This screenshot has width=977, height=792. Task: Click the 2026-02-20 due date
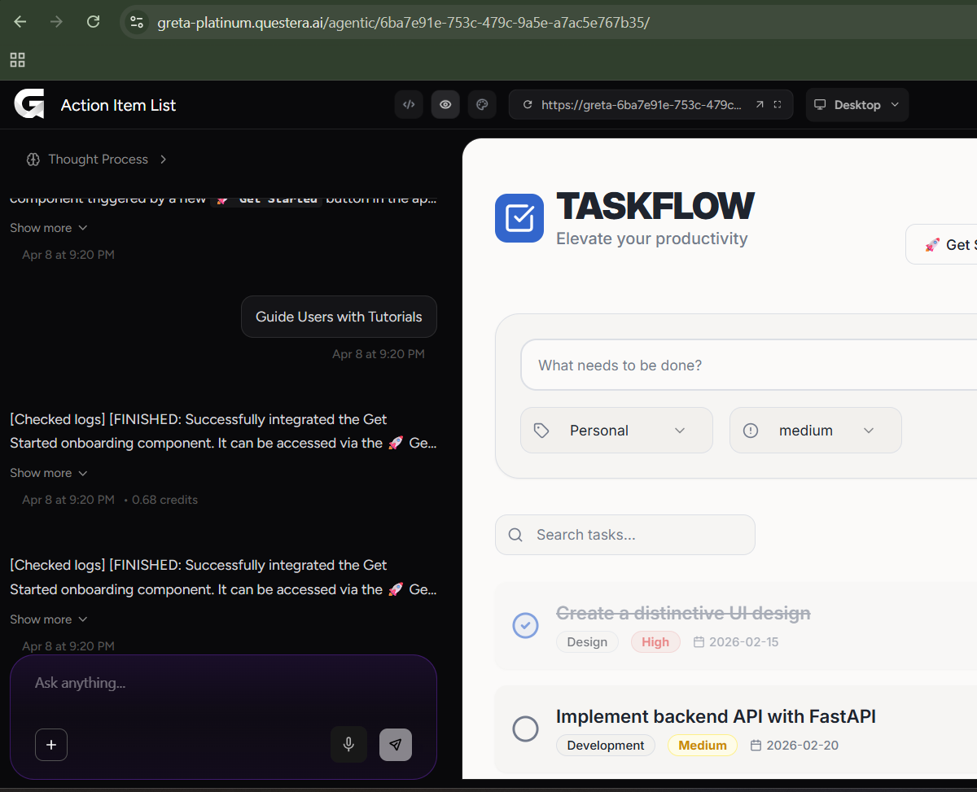click(794, 745)
